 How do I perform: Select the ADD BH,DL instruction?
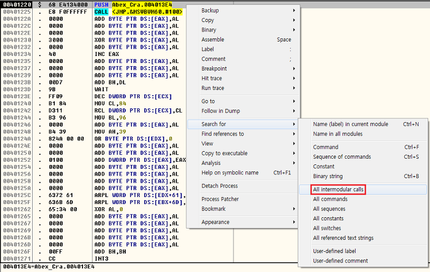point(110,82)
